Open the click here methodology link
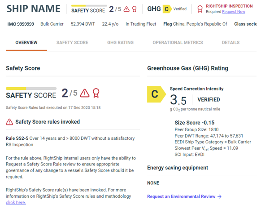261x209 pixels. [x=16, y=203]
